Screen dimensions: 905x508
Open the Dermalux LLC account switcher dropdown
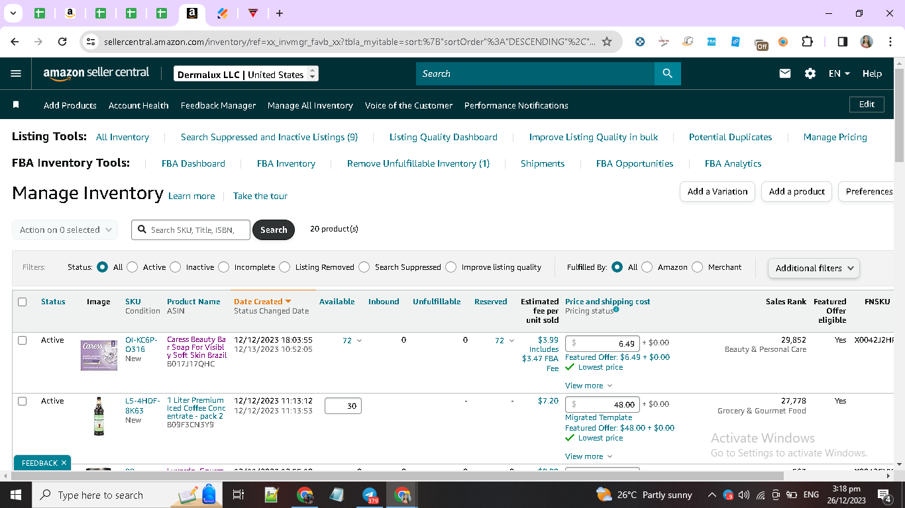[246, 74]
